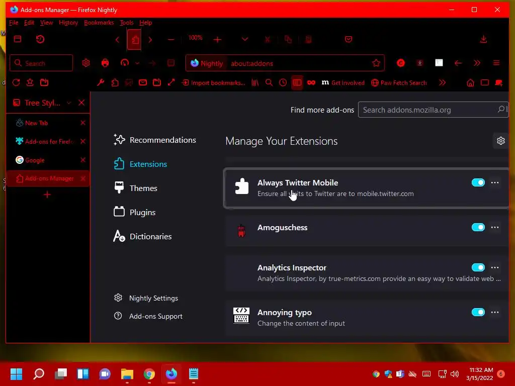The width and height of the screenshot is (515, 386).
Task: Open the hamburger application menu
Action: [496, 63]
